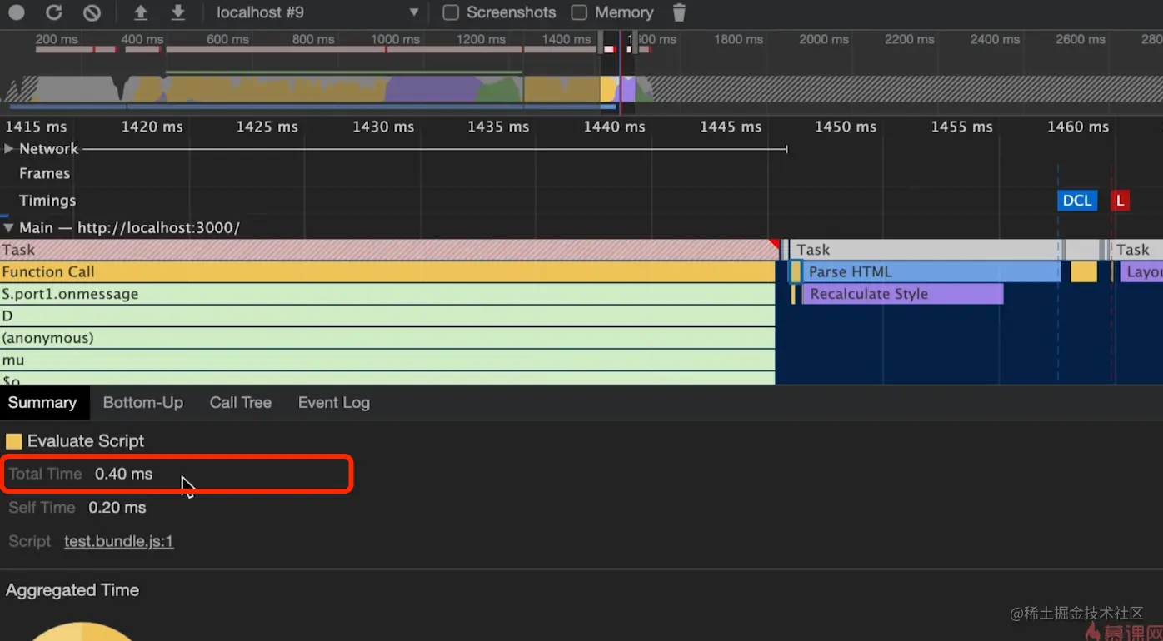Select the long red-striped Task bar
Viewport: 1163px width, 641px height.
coord(389,250)
